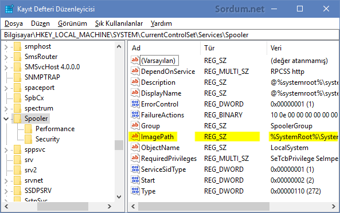Expand the SmsRouter tree node
The height and width of the screenshot is (213, 340).
coord(6,57)
